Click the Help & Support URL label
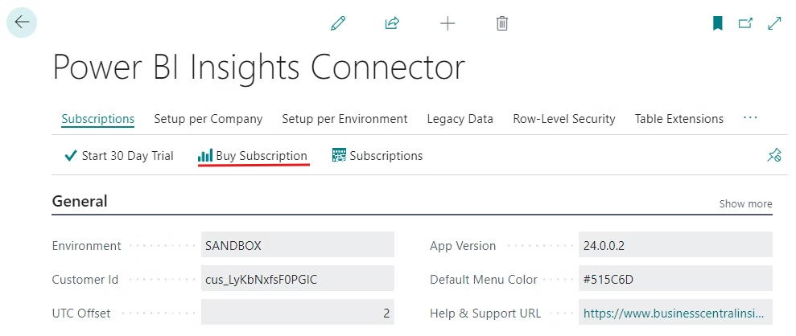This screenshot has width=796, height=336. [x=485, y=313]
